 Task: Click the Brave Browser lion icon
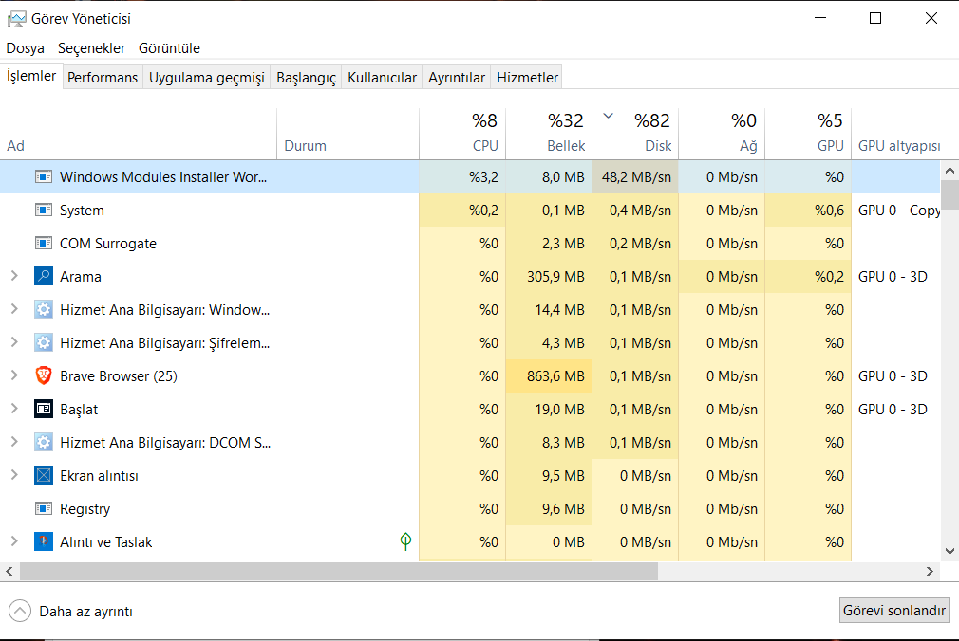point(44,376)
